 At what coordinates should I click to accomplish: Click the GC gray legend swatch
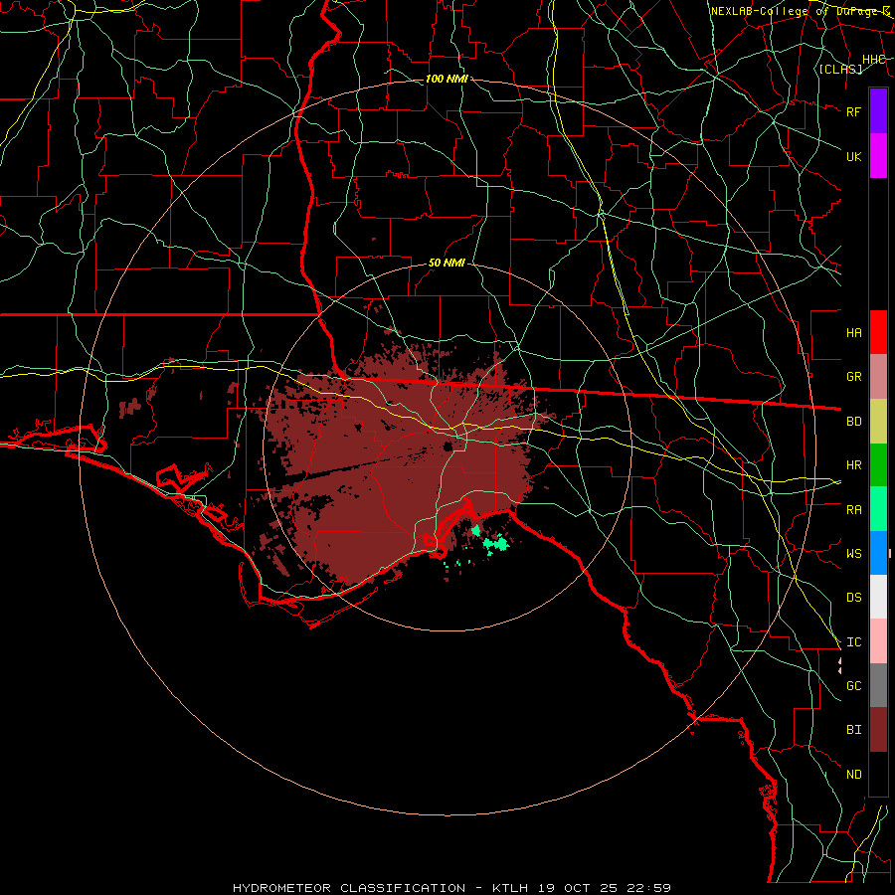[878, 685]
